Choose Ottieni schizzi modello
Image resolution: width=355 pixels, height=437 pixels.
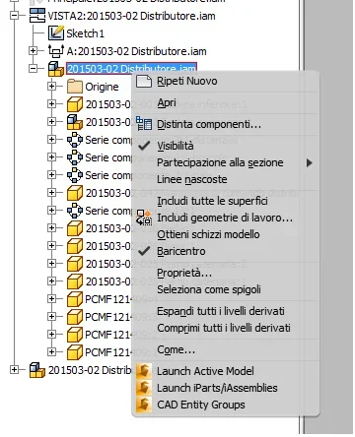click(208, 234)
